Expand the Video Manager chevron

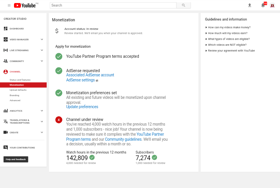click(42, 40)
